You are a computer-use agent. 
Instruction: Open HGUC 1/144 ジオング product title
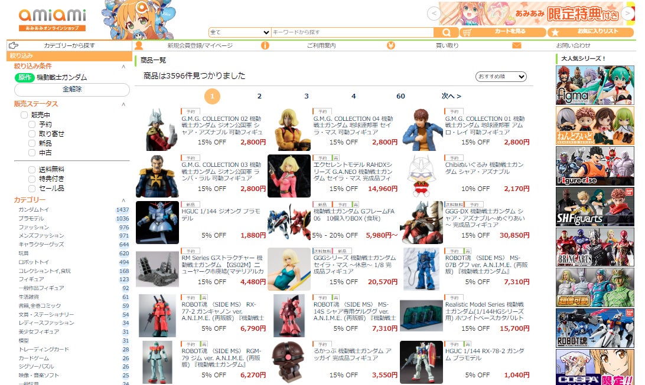[x=221, y=215]
